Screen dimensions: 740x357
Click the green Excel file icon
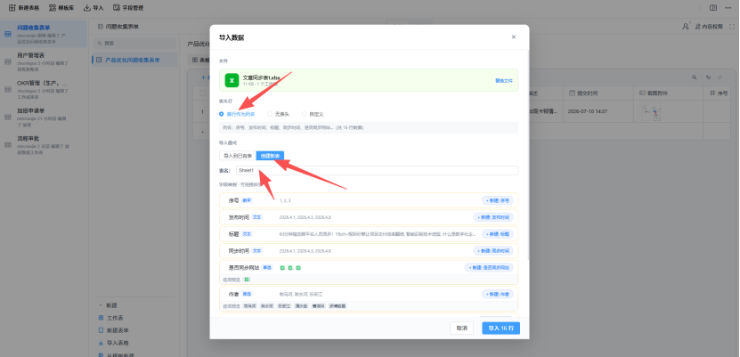click(232, 80)
